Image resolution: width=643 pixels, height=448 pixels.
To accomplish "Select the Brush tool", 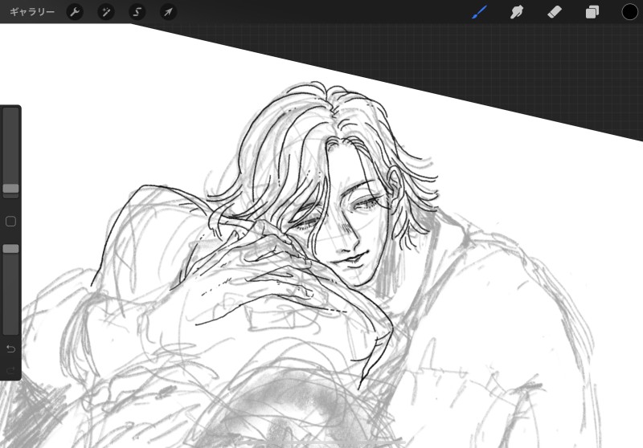I will (x=479, y=12).
